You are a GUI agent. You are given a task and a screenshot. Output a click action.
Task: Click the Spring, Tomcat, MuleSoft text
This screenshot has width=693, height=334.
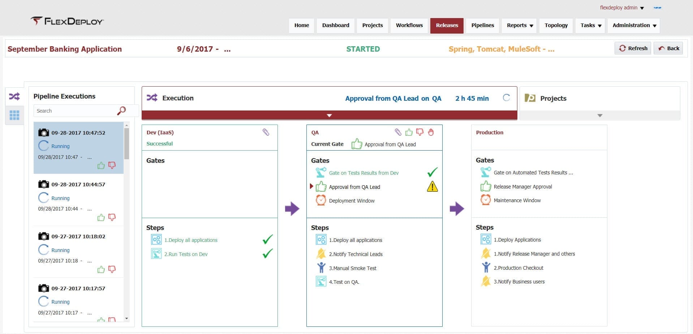tap(502, 49)
